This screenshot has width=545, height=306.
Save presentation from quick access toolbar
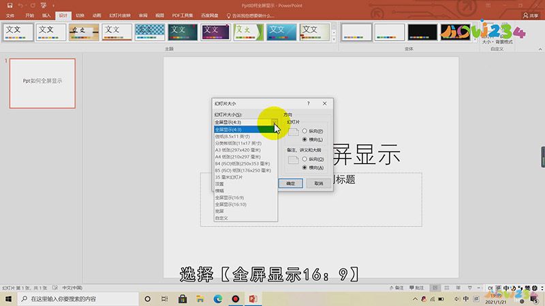point(10,5)
